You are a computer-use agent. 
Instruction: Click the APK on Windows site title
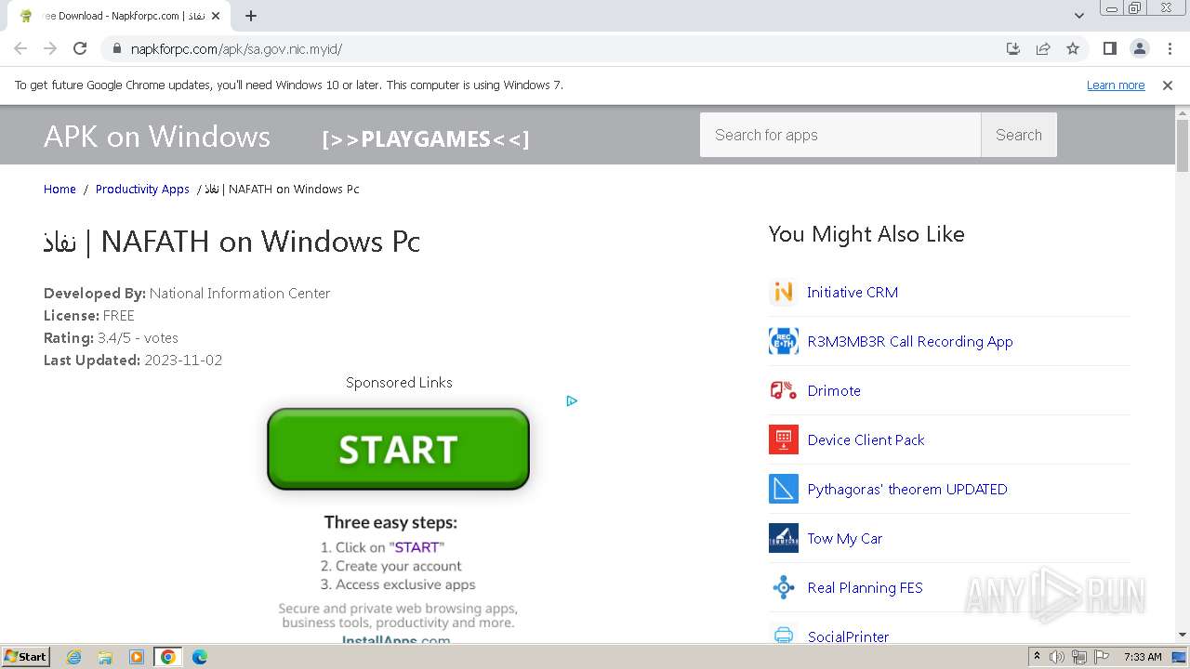[157, 137]
